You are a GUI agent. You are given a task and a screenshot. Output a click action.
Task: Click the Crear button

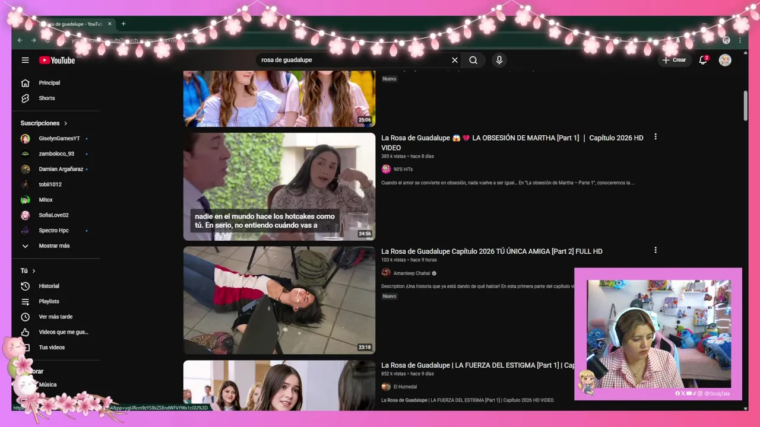tap(674, 60)
